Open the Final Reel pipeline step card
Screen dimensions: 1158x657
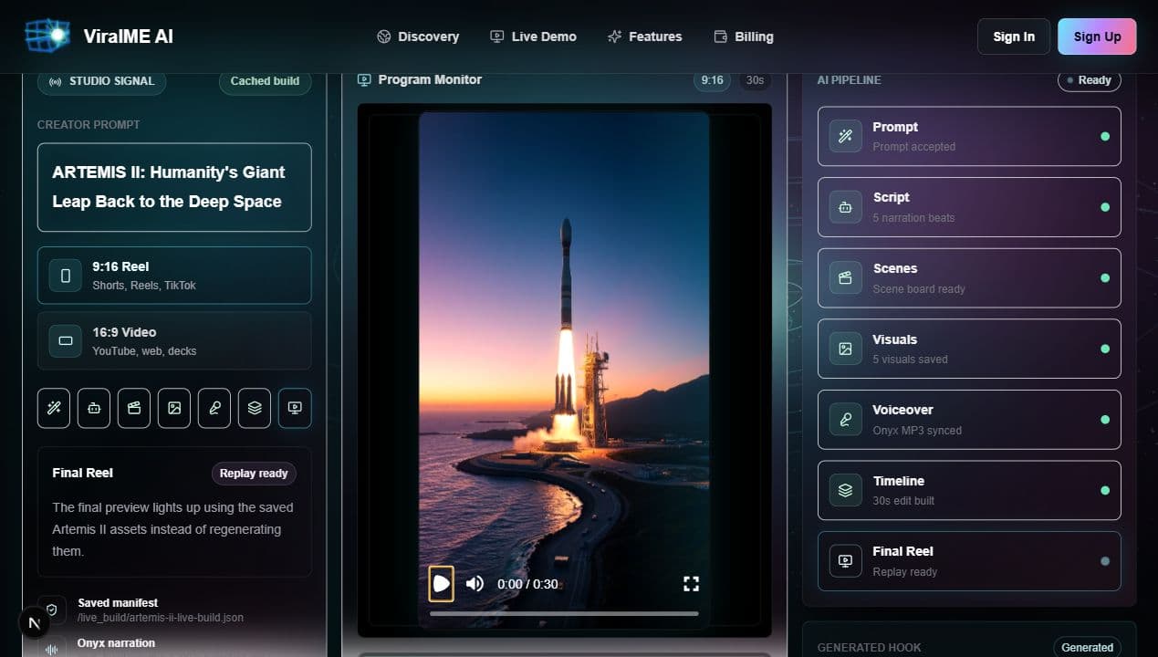(x=969, y=561)
